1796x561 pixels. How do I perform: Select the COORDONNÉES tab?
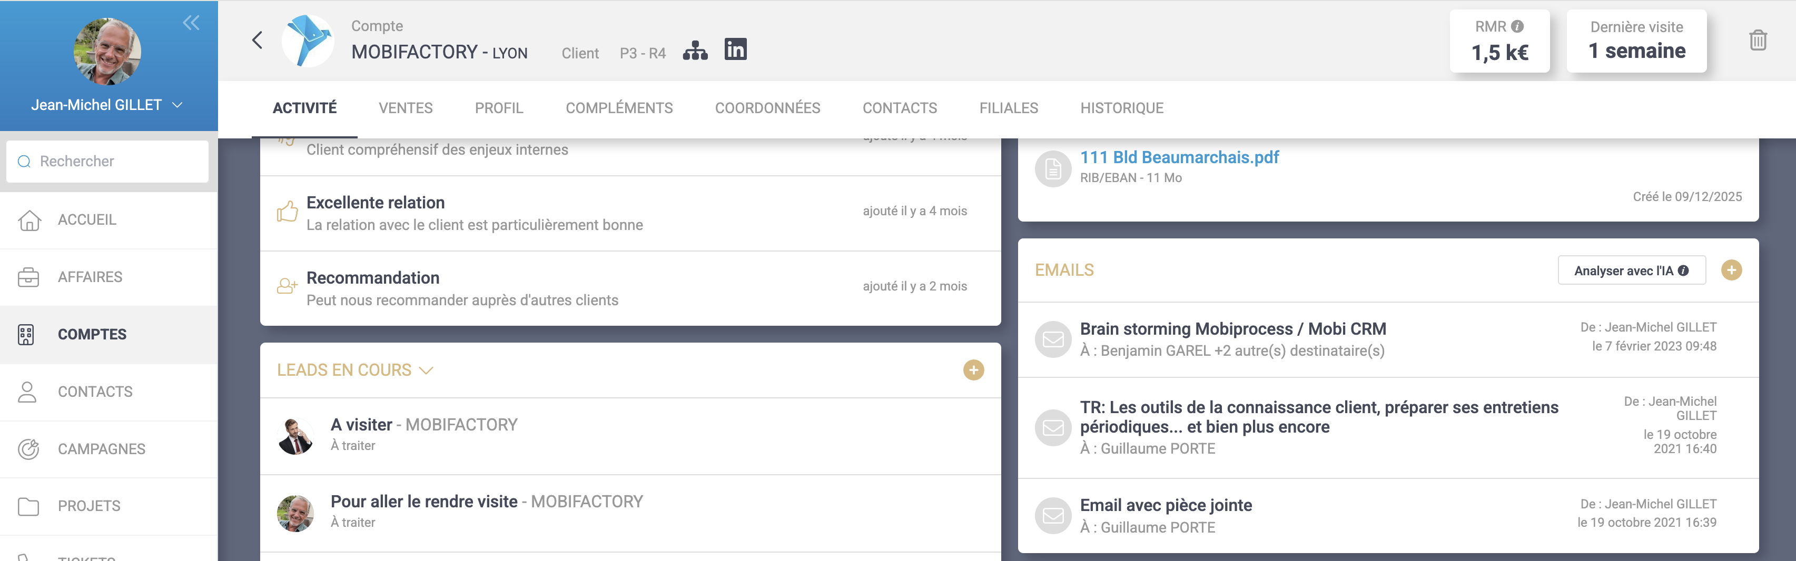767,108
